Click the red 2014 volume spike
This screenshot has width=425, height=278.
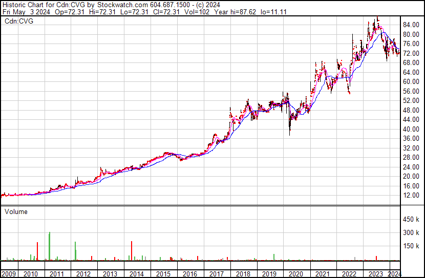[x=132, y=251]
